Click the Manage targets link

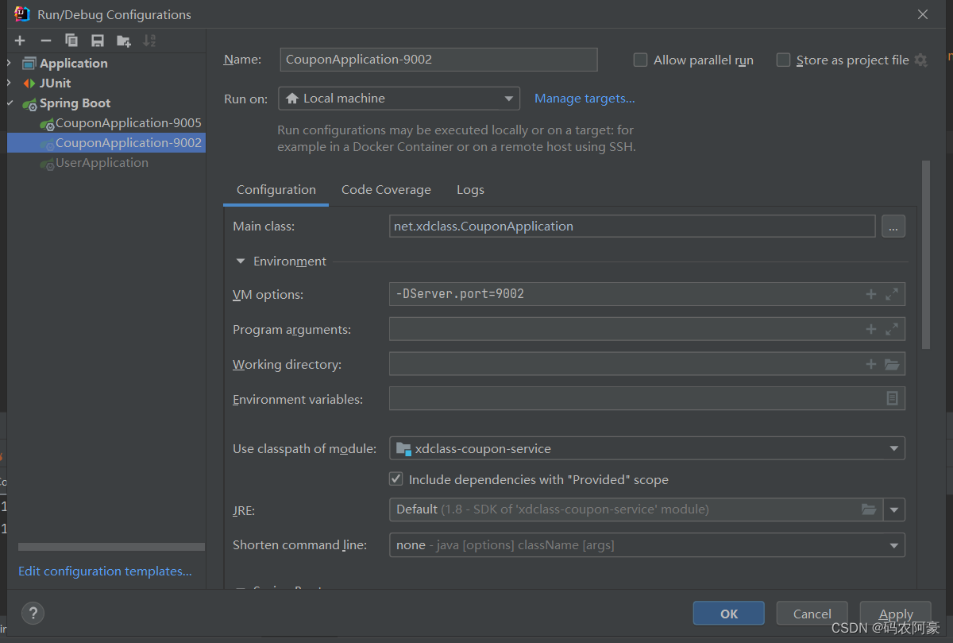[585, 99]
